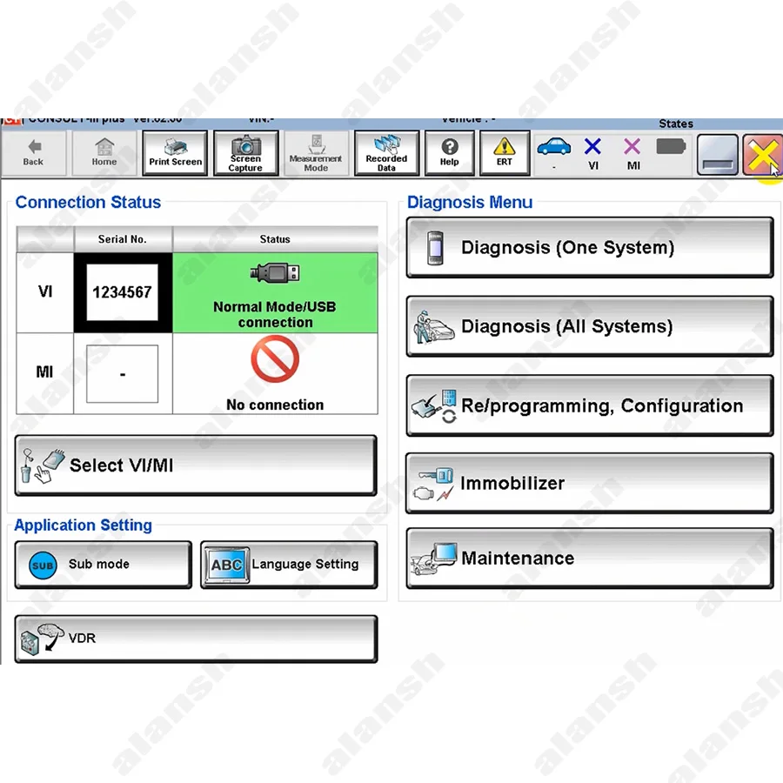
Task: Open Language Setting
Action: point(289,565)
